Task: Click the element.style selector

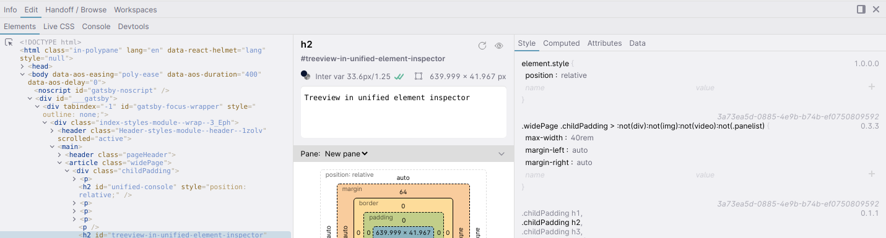Action: coord(545,64)
